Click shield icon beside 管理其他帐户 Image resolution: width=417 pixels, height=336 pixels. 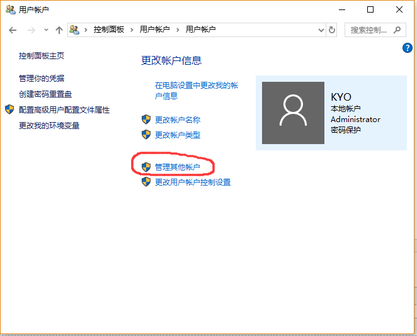[146, 167]
